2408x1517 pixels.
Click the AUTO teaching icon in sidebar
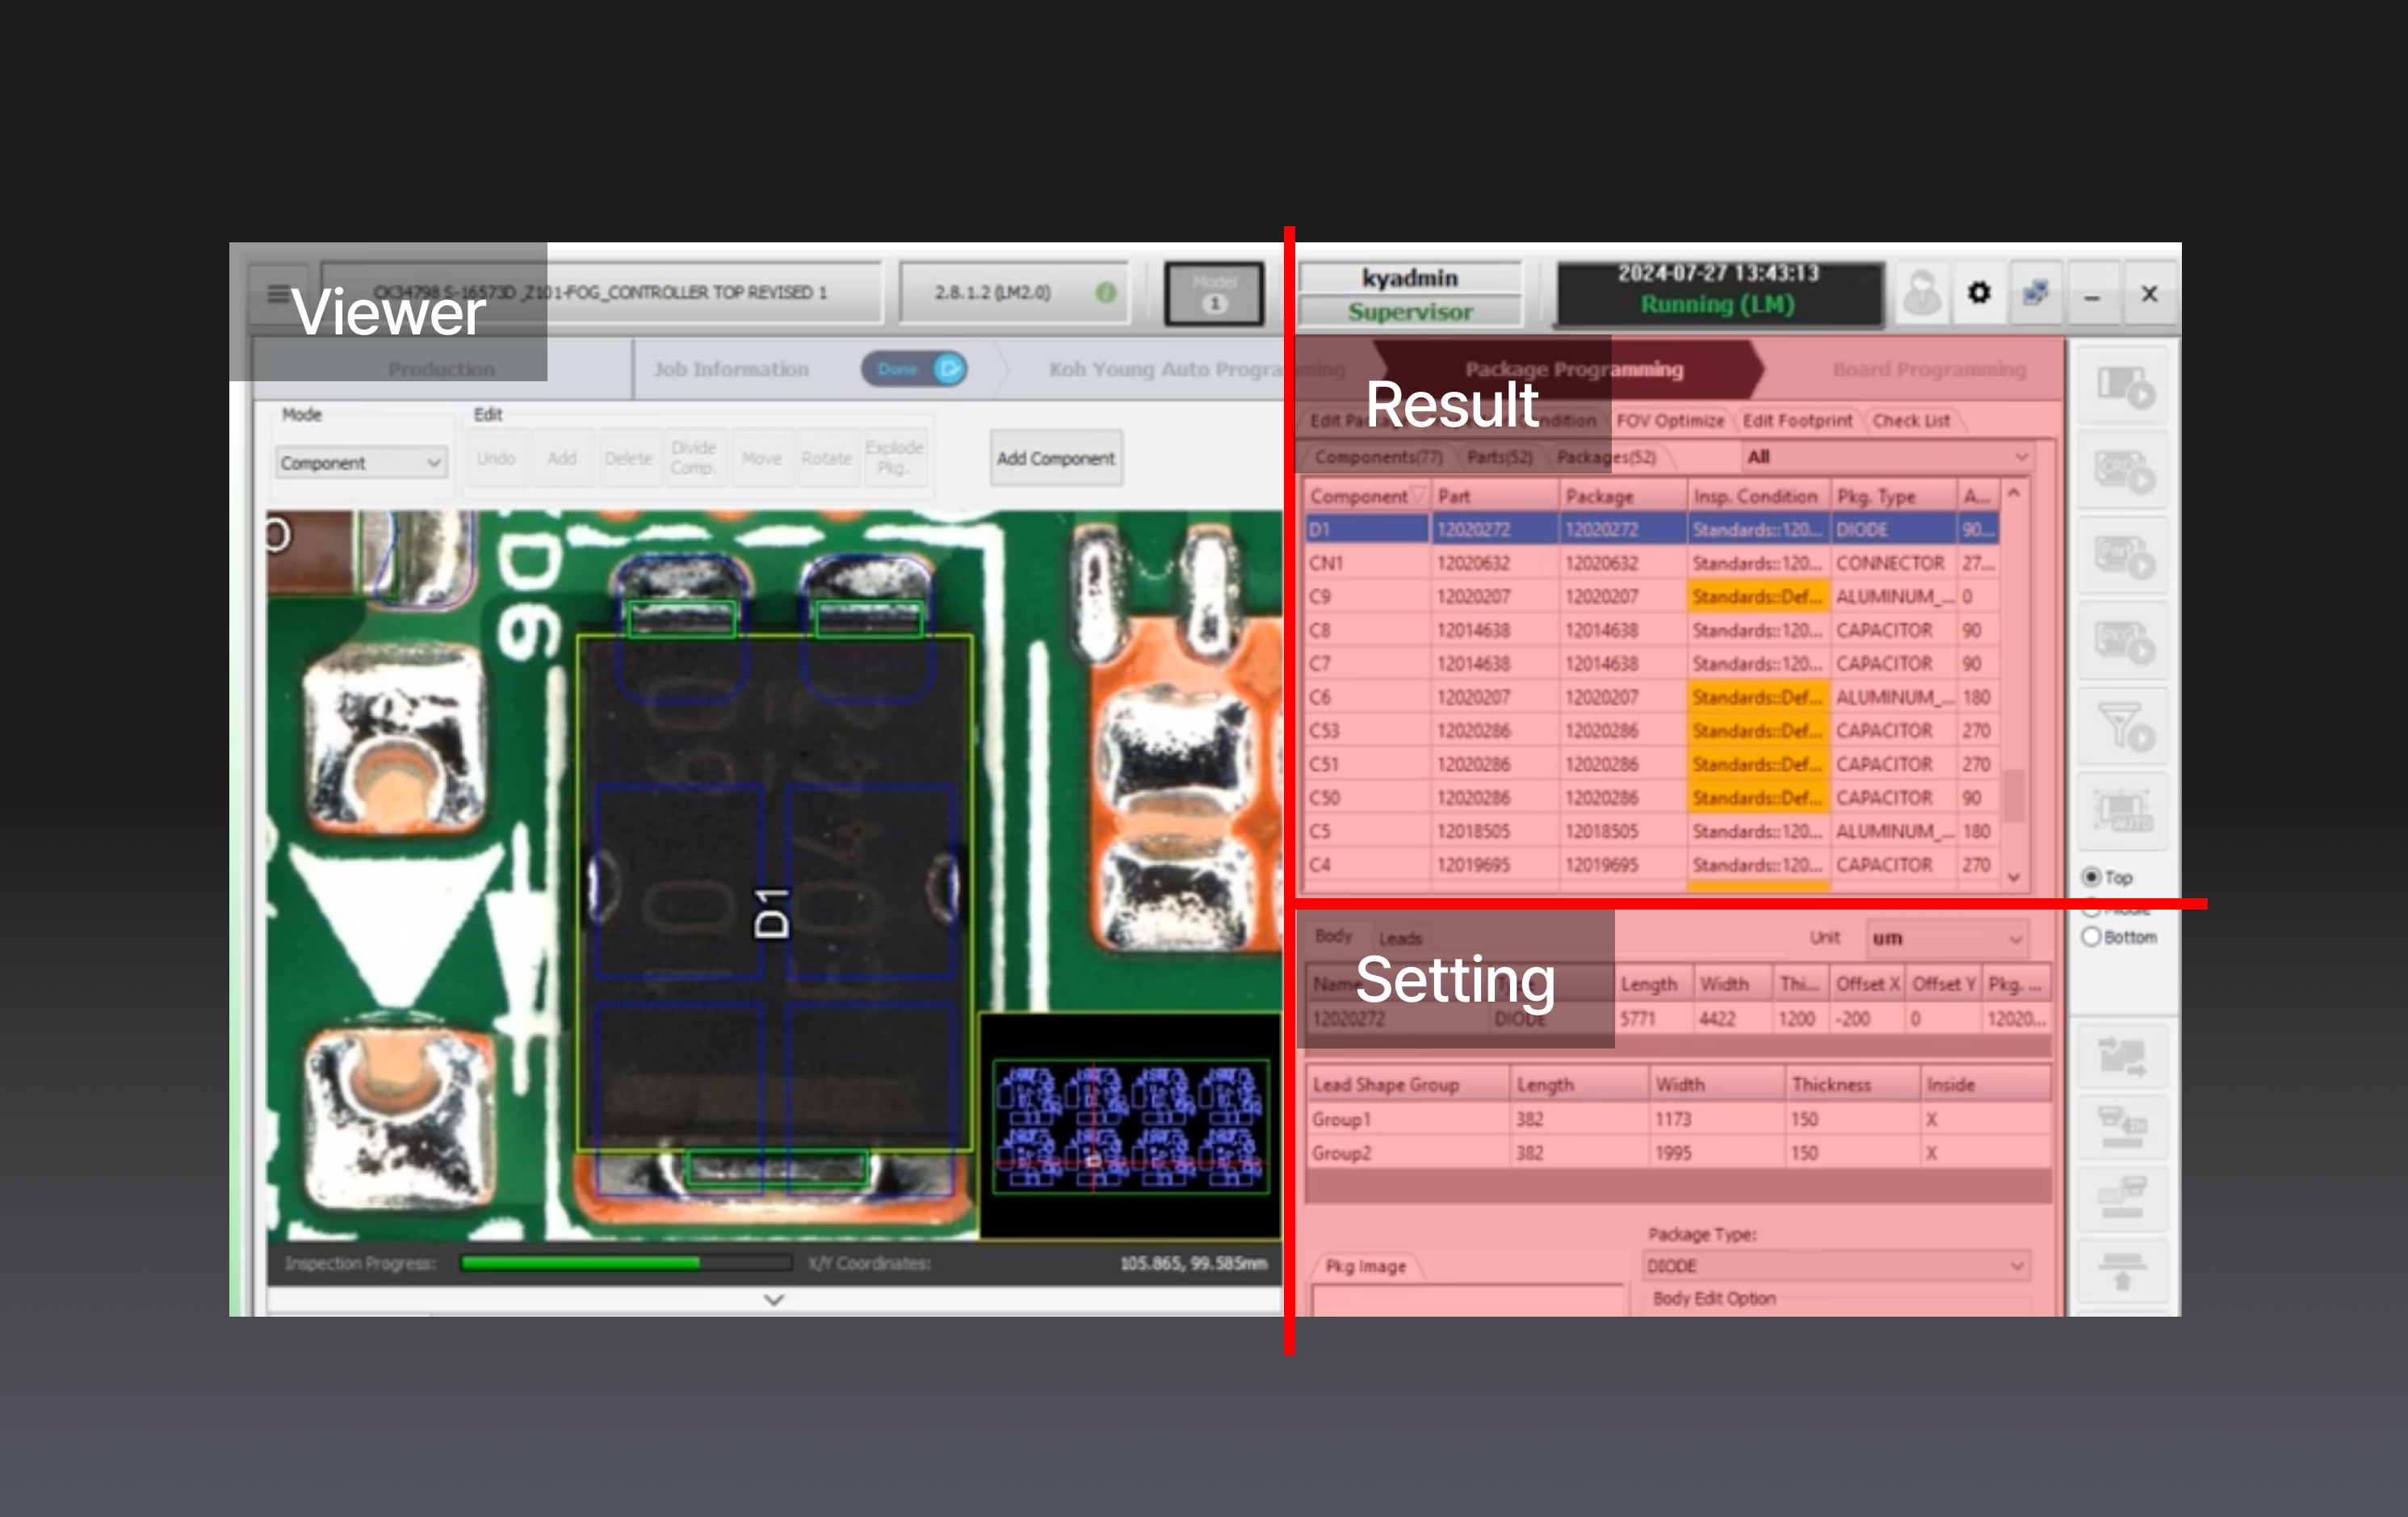coord(2123,811)
